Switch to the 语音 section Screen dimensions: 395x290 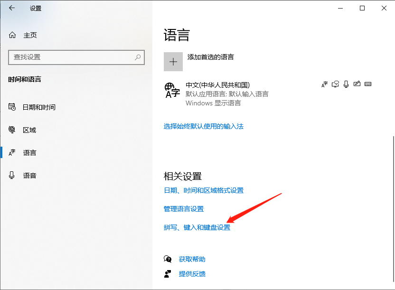(29, 175)
